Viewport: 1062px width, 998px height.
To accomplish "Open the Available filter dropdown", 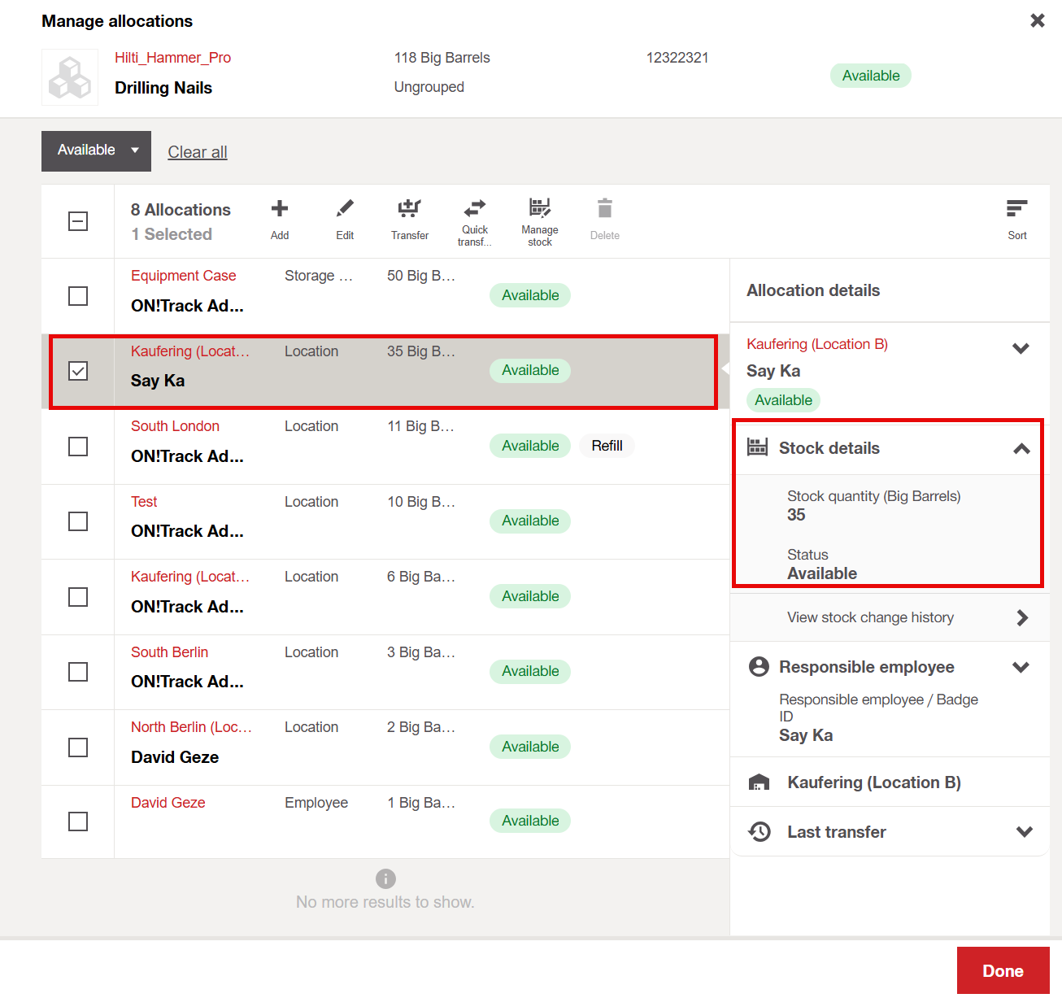I will point(96,150).
